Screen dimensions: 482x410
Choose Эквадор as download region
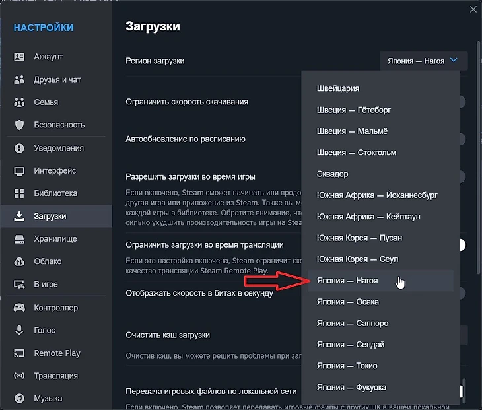(380, 174)
